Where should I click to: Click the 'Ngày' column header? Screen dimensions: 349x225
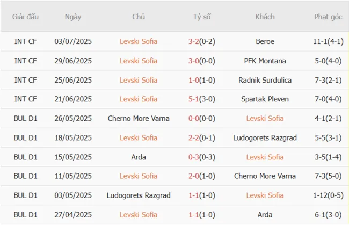coord(73,17)
